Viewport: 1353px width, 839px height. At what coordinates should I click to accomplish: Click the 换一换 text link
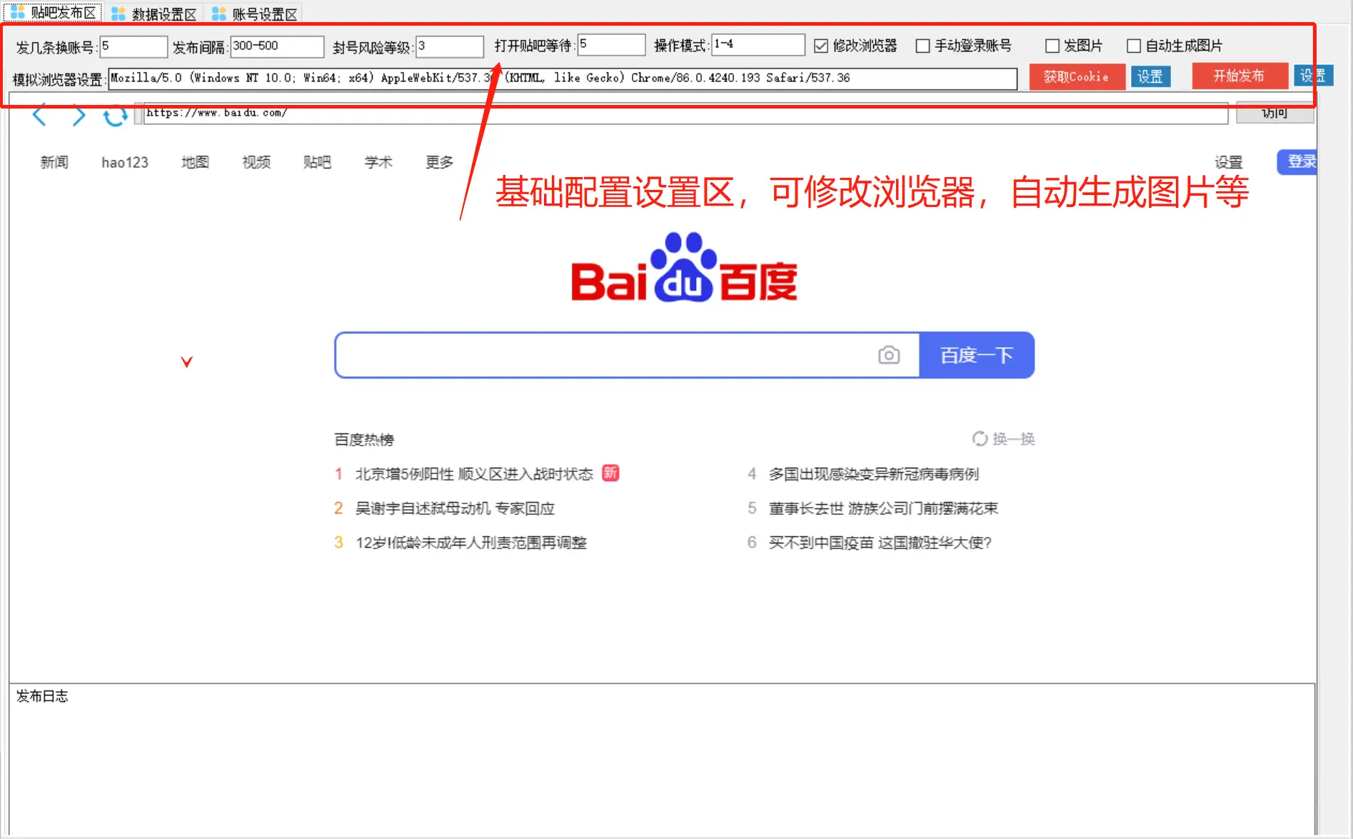coord(1014,438)
